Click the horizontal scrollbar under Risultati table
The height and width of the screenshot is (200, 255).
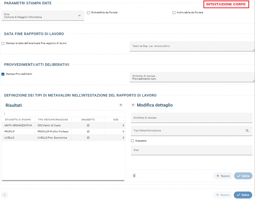coord(63,180)
